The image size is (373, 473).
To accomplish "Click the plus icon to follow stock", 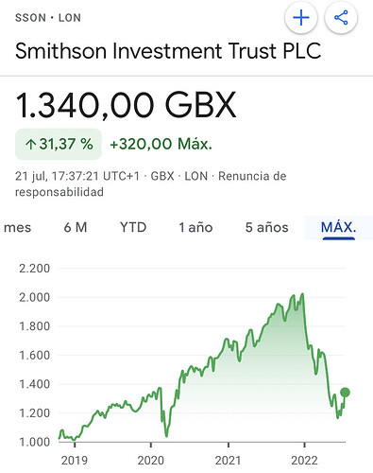I will point(301,18).
